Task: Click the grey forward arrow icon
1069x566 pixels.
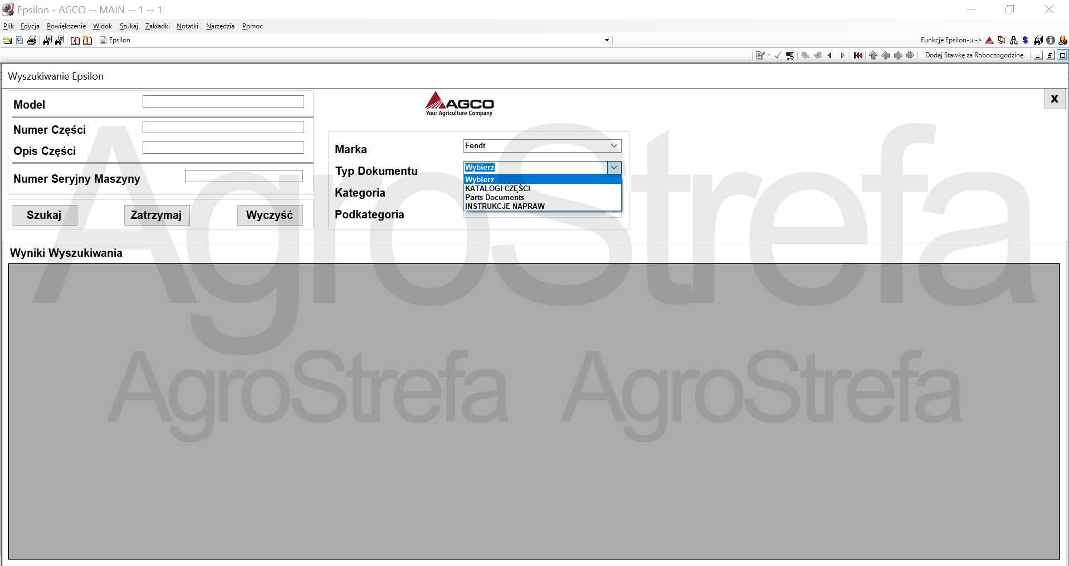Action: (x=898, y=55)
